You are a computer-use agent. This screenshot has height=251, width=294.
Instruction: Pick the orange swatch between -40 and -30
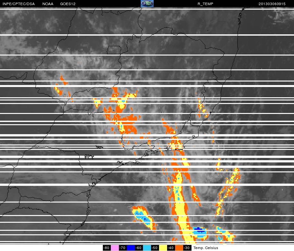coord(179,247)
